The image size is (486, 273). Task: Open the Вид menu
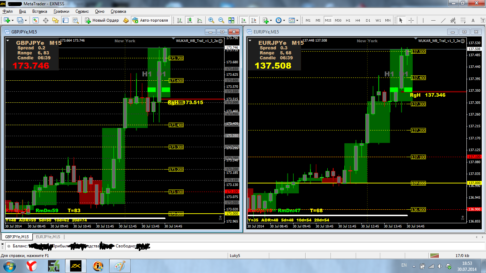coord(22,11)
